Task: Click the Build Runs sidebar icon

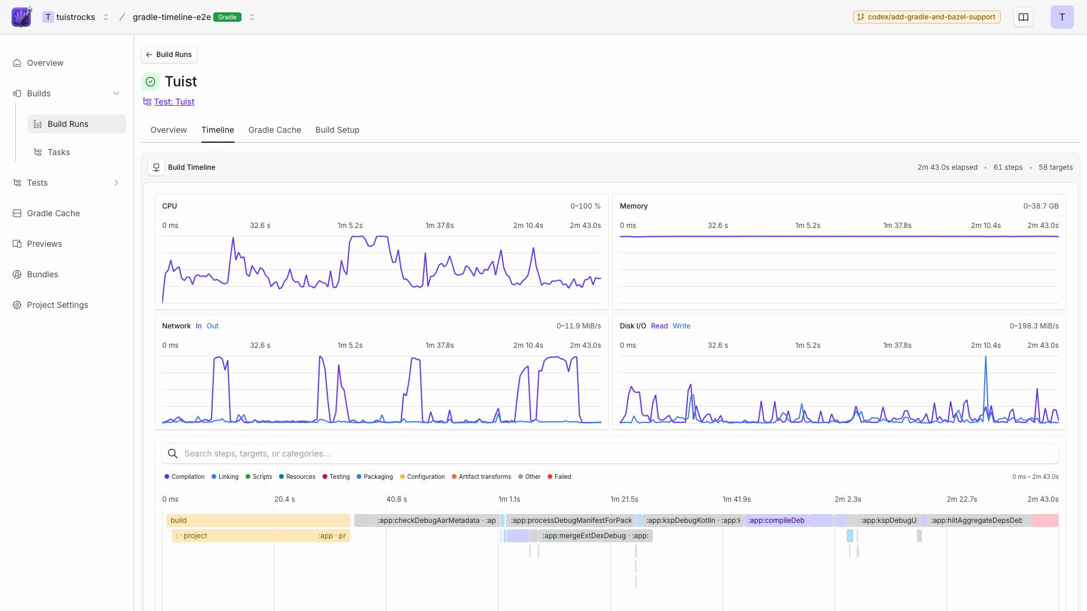Action: pyautogui.click(x=38, y=124)
